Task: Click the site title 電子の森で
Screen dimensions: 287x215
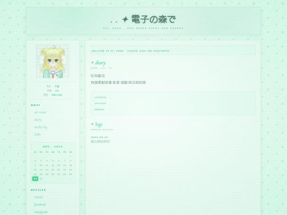Action: tap(154, 20)
